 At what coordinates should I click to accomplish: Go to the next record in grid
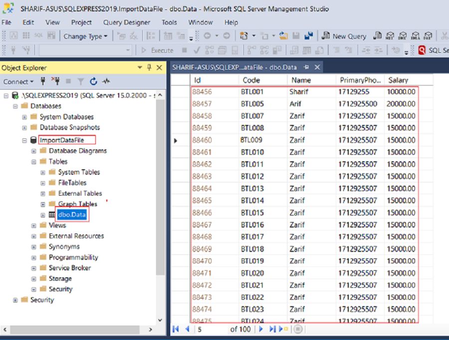[x=260, y=329]
